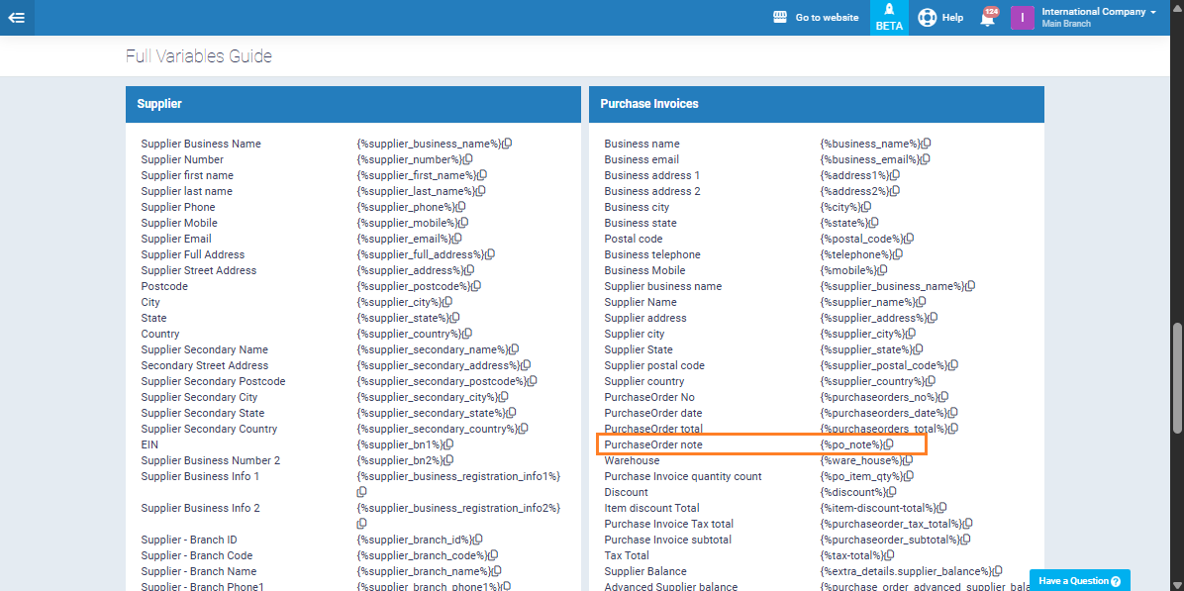Click the Go to website link
Viewport: 1184px width, 591px height.
[816, 18]
